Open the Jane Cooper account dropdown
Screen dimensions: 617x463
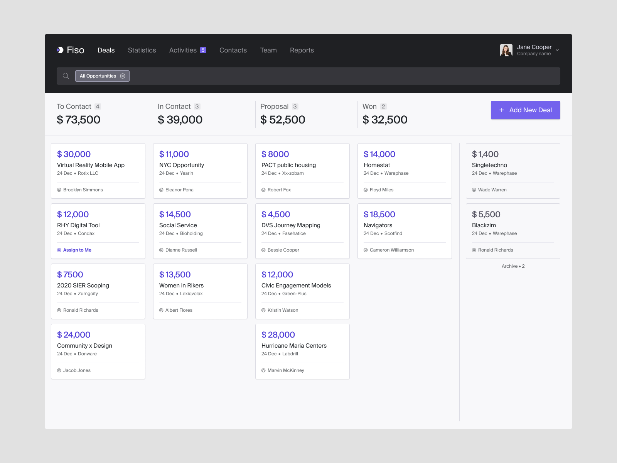557,50
